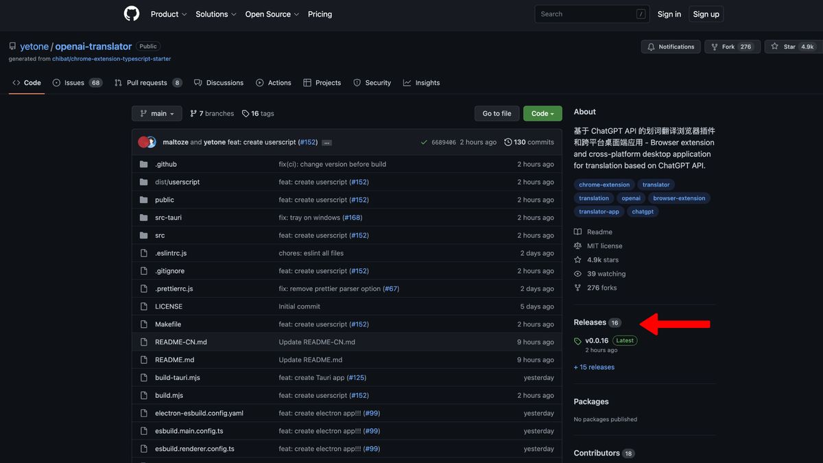Toggle notifications for this repository

[x=670, y=47]
